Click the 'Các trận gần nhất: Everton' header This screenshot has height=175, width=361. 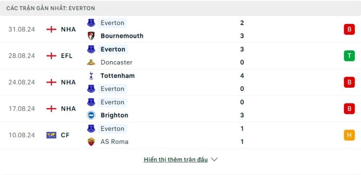click(x=51, y=8)
